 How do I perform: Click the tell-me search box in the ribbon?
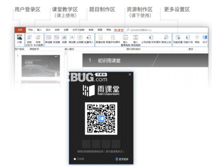(x=139, y=30)
